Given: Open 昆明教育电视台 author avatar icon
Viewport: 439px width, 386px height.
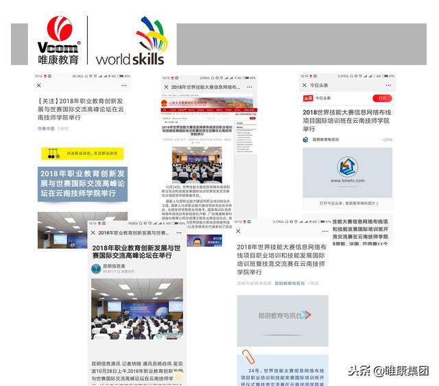Looking at the screenshot, I should click(306, 139).
